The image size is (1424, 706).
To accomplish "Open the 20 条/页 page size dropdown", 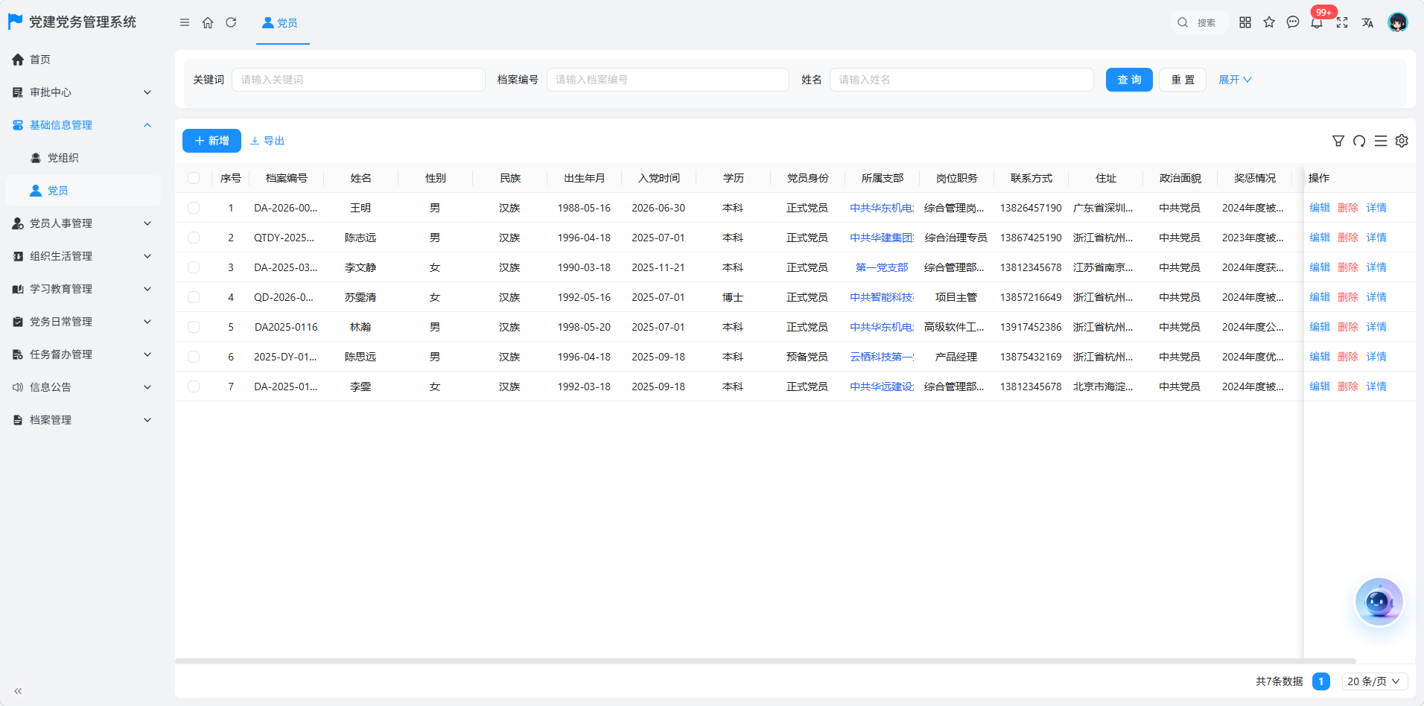I will tap(1375, 681).
